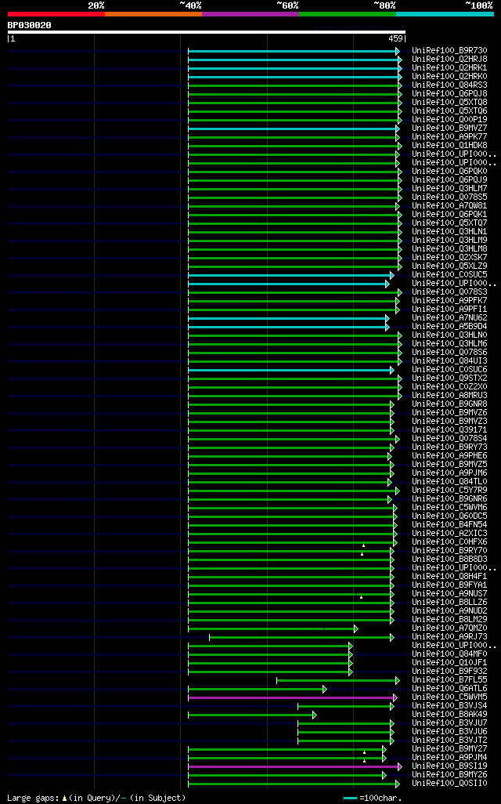Open hit UniRef100_B9R730
Image resolution: width=501 pixels, height=804 pixels.
click(x=450, y=50)
